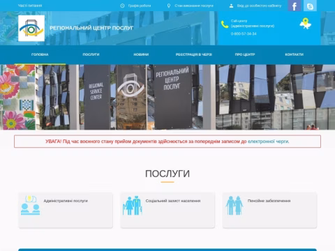Open the Skype contact icon
The width and height of the screenshot is (335, 251).
pos(310,6)
